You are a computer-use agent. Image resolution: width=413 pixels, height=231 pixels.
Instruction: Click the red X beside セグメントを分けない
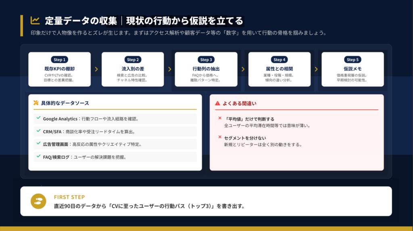pos(220,137)
